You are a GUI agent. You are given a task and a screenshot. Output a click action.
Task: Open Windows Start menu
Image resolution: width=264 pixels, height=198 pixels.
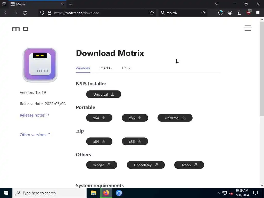click(6, 193)
